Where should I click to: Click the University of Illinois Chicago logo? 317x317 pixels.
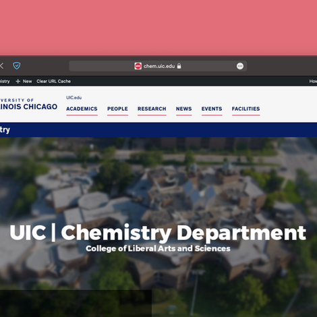(28, 105)
